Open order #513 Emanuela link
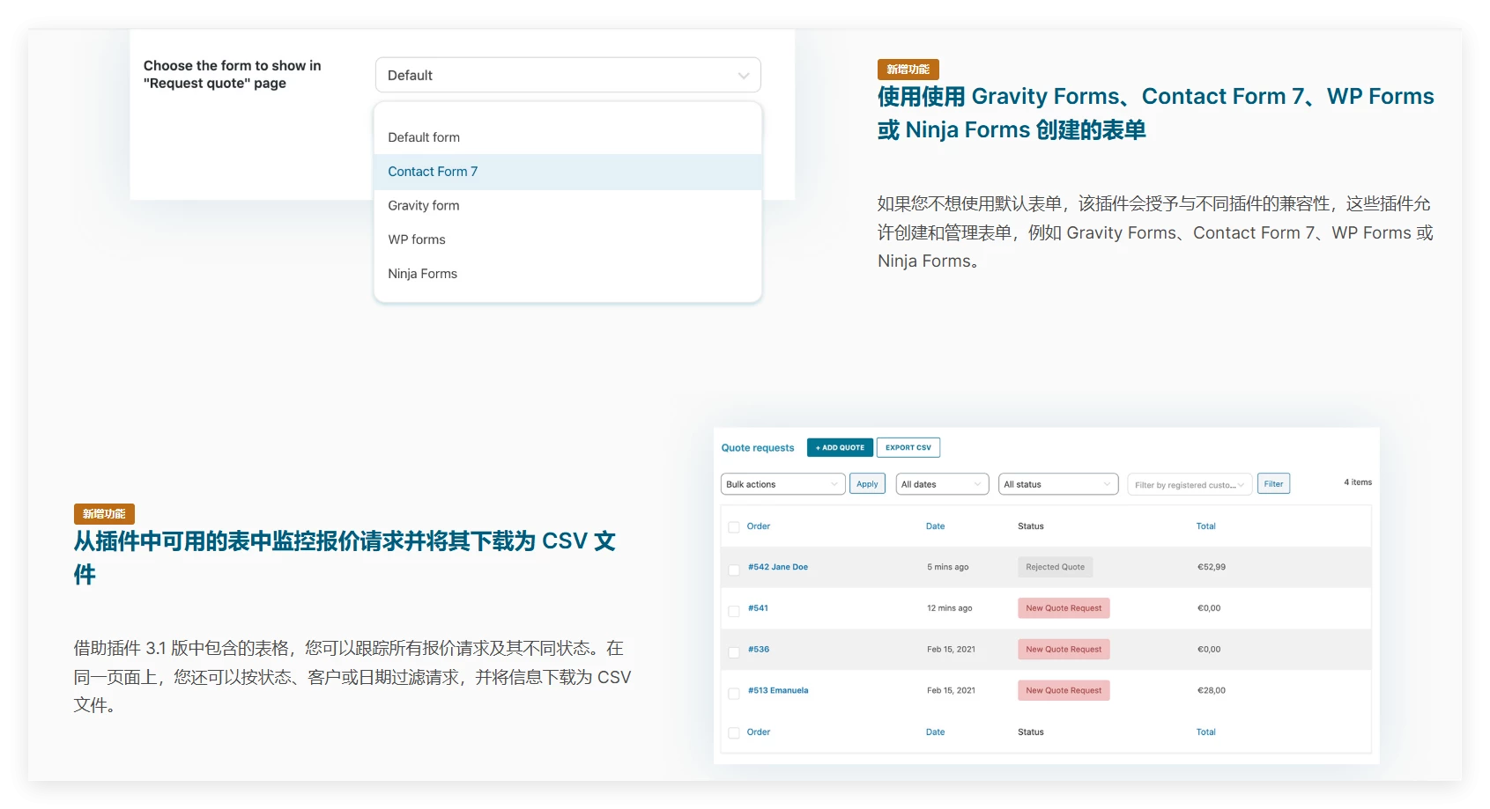The height and width of the screenshot is (809, 1490). [x=778, y=691]
